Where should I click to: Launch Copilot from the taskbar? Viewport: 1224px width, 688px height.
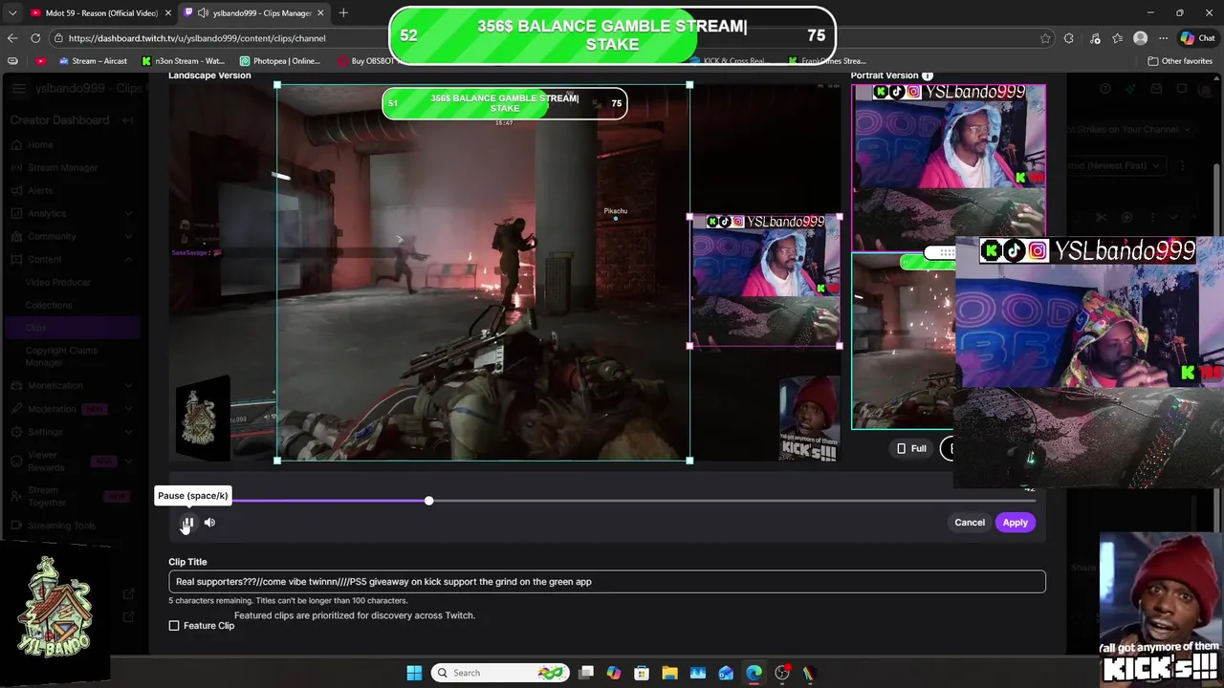(614, 673)
